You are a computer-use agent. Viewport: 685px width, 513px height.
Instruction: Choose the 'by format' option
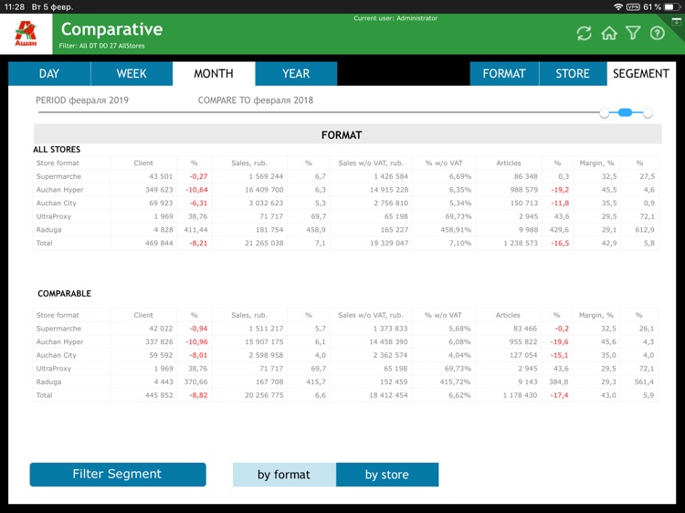tap(284, 475)
